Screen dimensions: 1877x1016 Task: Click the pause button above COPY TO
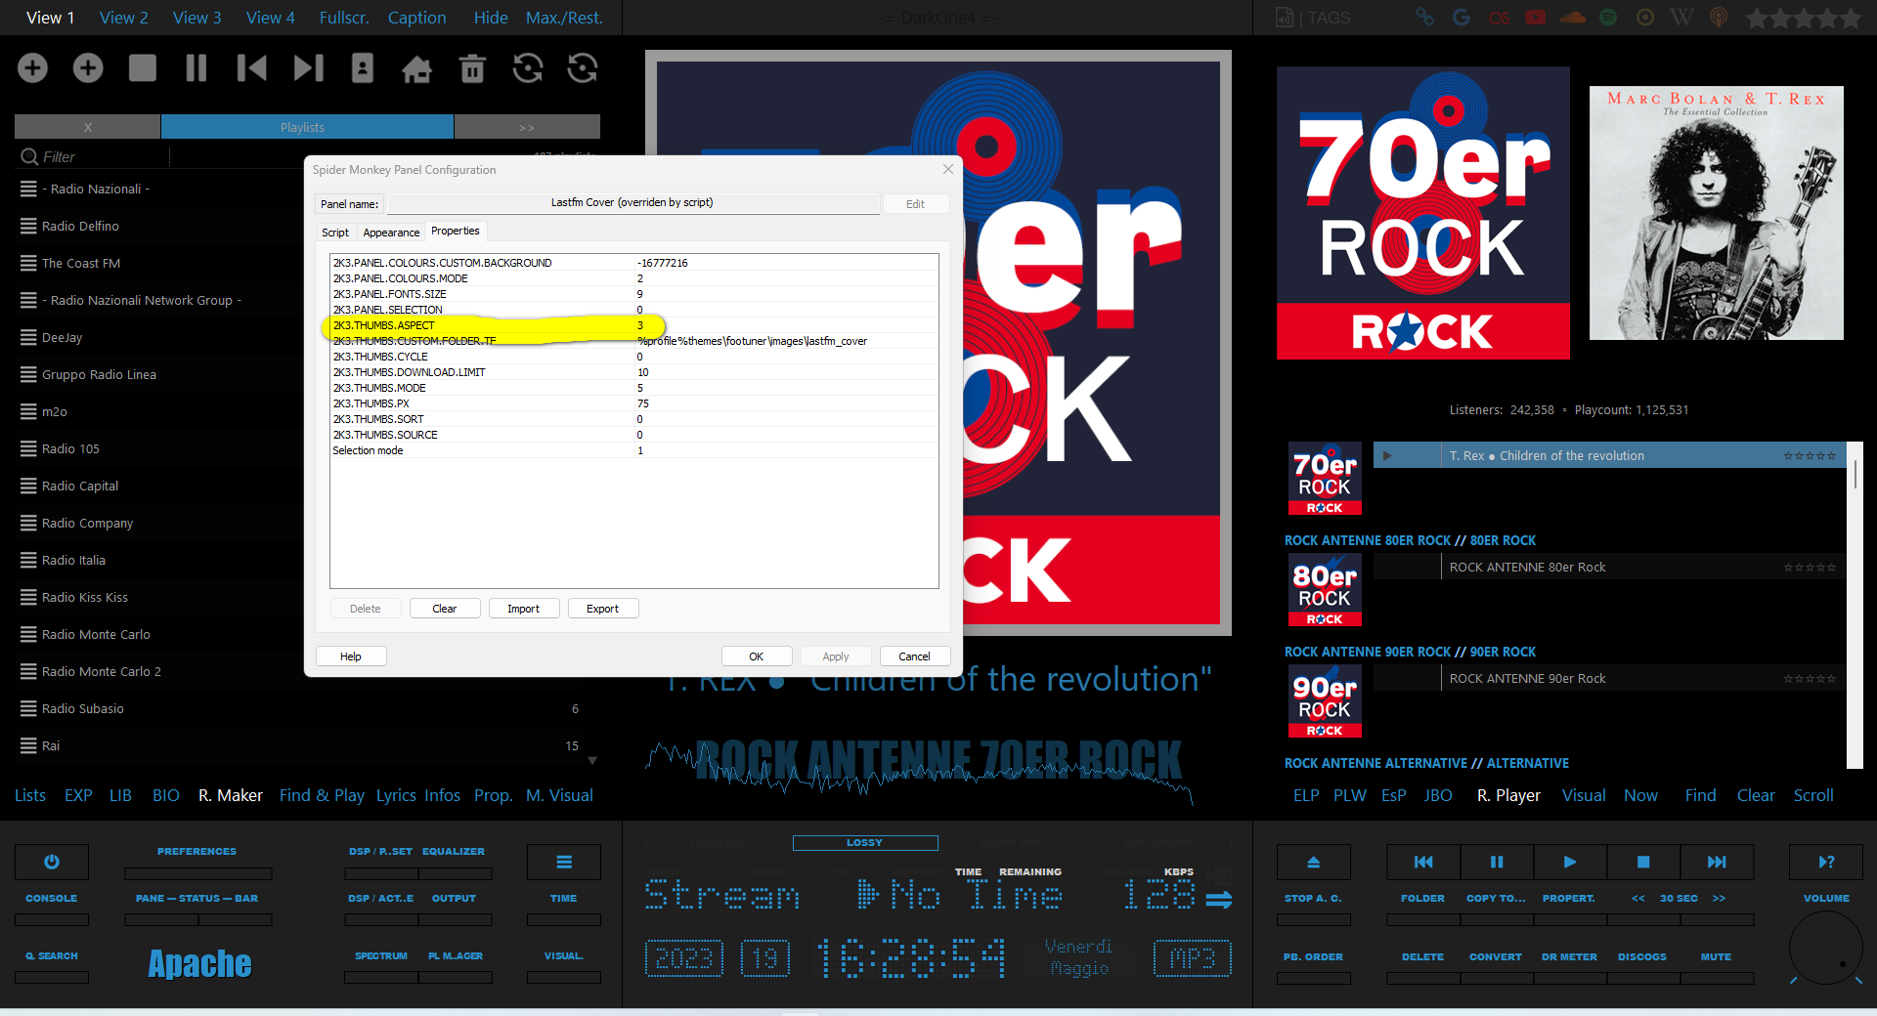1497,862
